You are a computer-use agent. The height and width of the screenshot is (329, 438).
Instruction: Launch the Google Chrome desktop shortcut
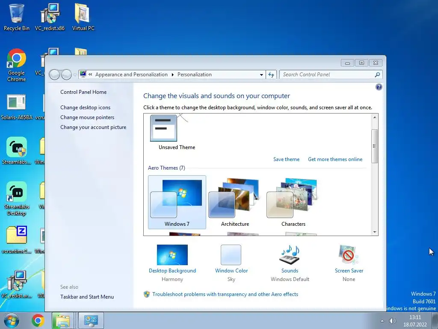coord(17,65)
